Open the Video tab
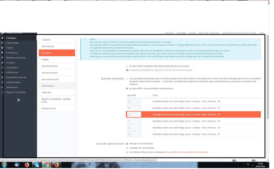 57,92
